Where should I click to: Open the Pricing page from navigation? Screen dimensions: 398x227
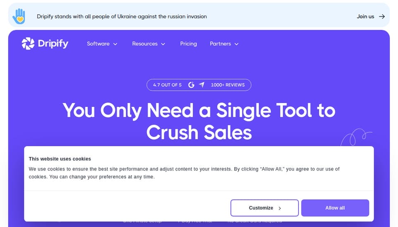[x=188, y=44]
